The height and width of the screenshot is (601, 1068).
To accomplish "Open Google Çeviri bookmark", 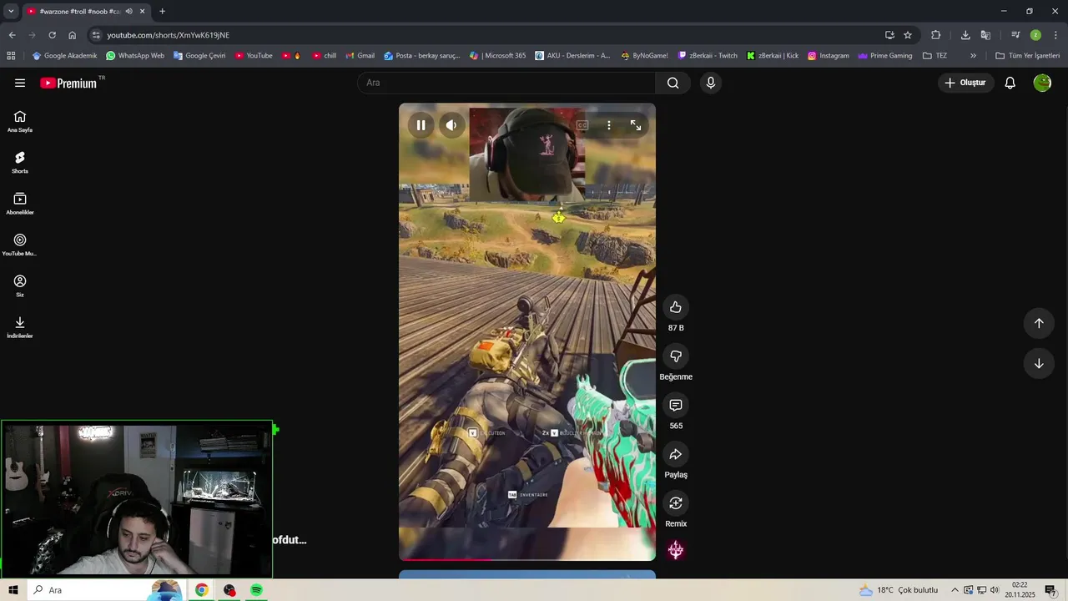I will coord(199,56).
